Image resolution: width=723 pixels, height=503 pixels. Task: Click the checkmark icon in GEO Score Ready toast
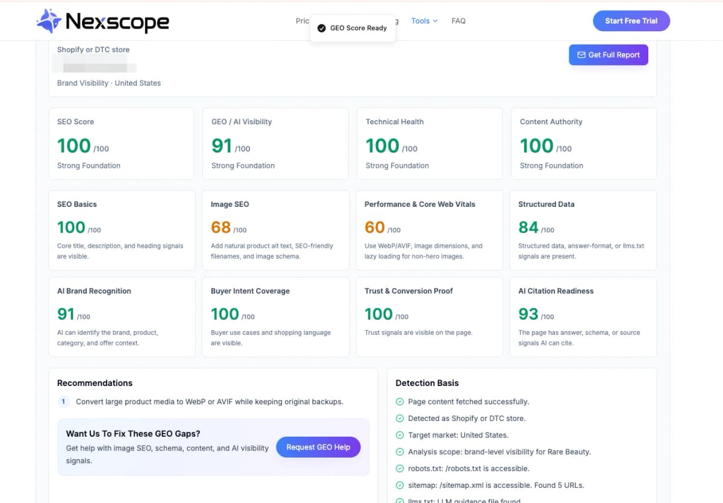322,28
